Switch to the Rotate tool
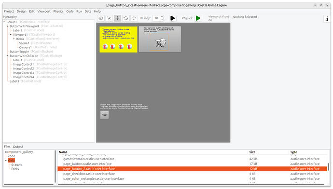 (x=126, y=18)
